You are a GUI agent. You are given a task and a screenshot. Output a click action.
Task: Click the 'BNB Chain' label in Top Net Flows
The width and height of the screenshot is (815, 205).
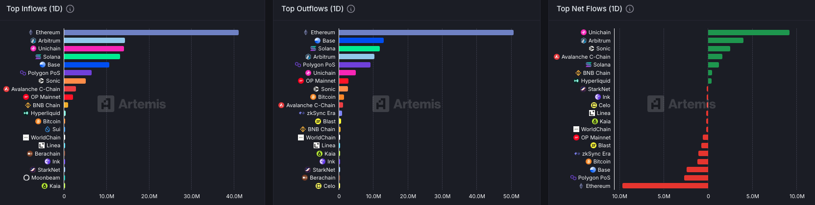coord(596,73)
